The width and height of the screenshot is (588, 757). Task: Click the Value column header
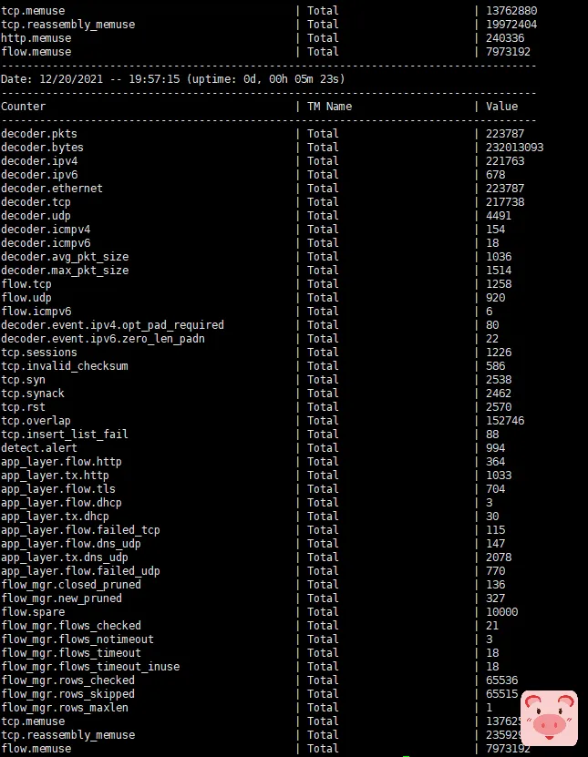[x=501, y=107]
